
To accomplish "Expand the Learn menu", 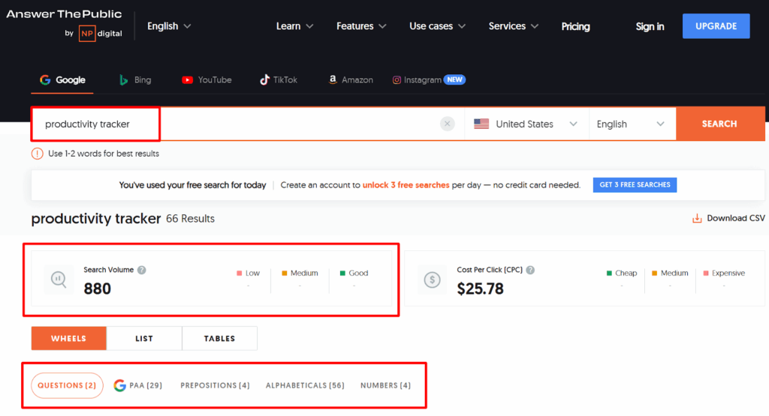I will [x=294, y=26].
